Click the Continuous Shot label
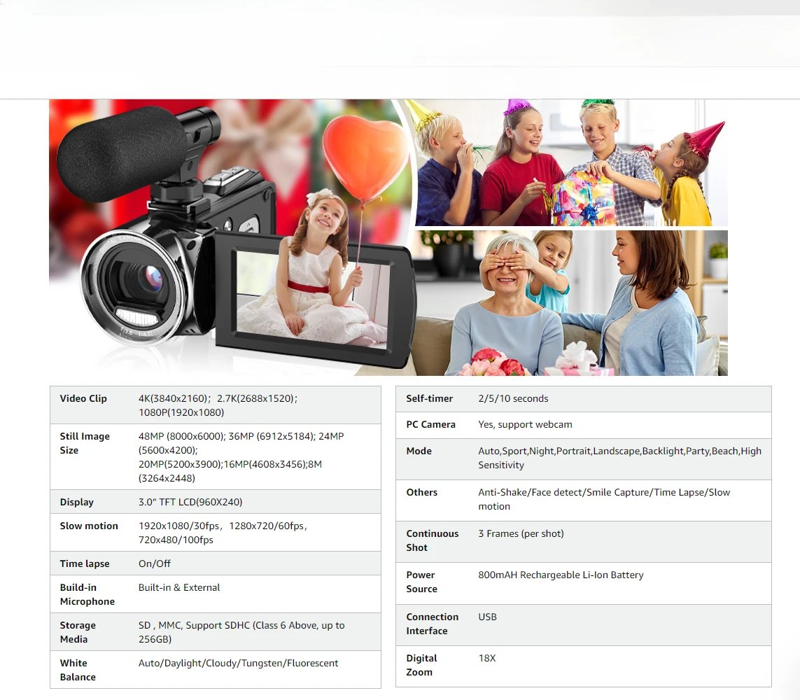The height and width of the screenshot is (700, 800). tap(433, 540)
